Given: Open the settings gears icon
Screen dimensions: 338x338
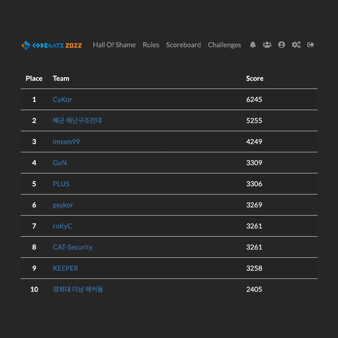Looking at the screenshot, I should point(296,45).
